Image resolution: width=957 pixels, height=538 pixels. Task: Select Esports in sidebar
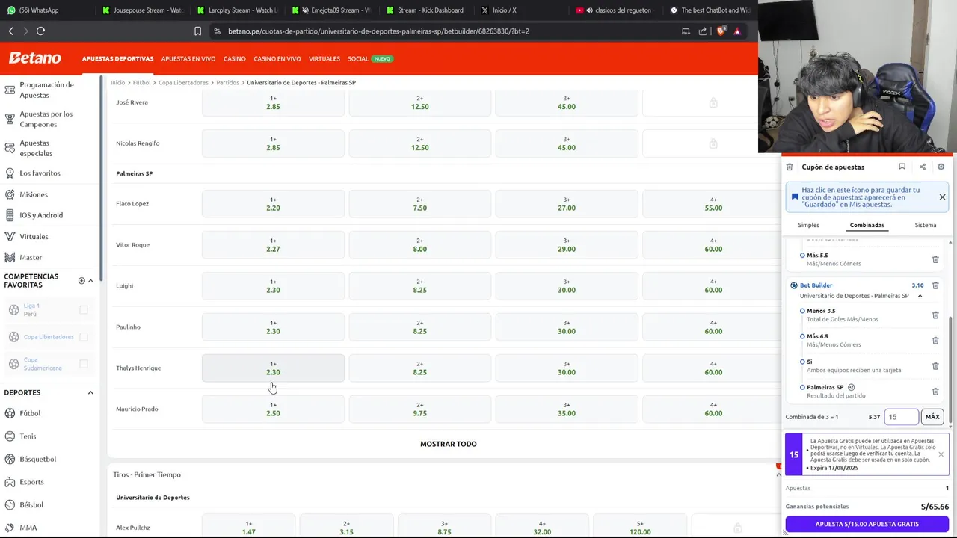coord(31,482)
